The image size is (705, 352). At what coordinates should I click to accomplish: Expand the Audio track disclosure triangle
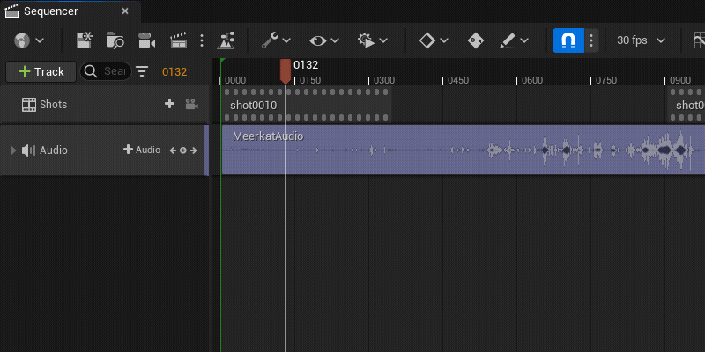click(x=12, y=150)
